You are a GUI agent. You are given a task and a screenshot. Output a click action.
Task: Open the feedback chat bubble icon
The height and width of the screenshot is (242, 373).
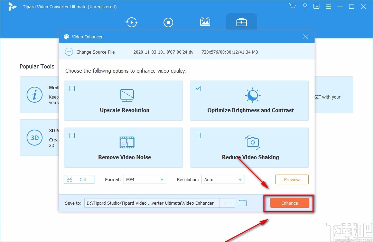pos(316,7)
